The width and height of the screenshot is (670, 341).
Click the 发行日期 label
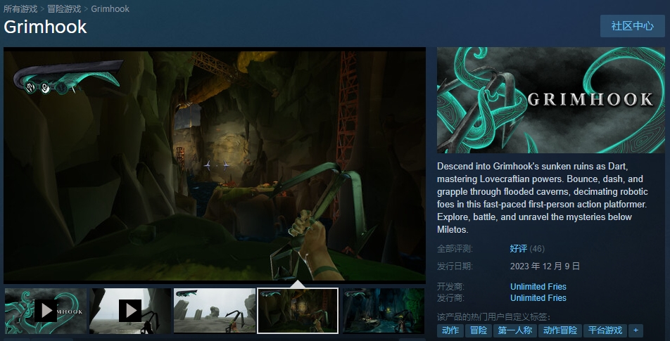pos(455,266)
